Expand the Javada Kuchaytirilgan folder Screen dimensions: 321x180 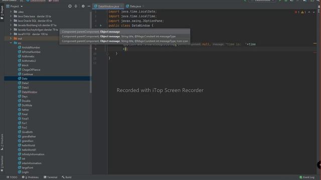click(11, 29)
